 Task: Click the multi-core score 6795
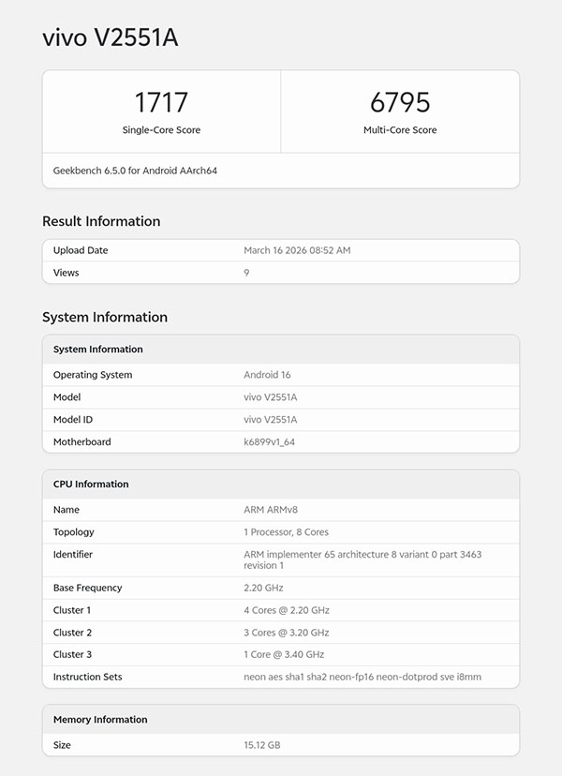[x=400, y=102]
